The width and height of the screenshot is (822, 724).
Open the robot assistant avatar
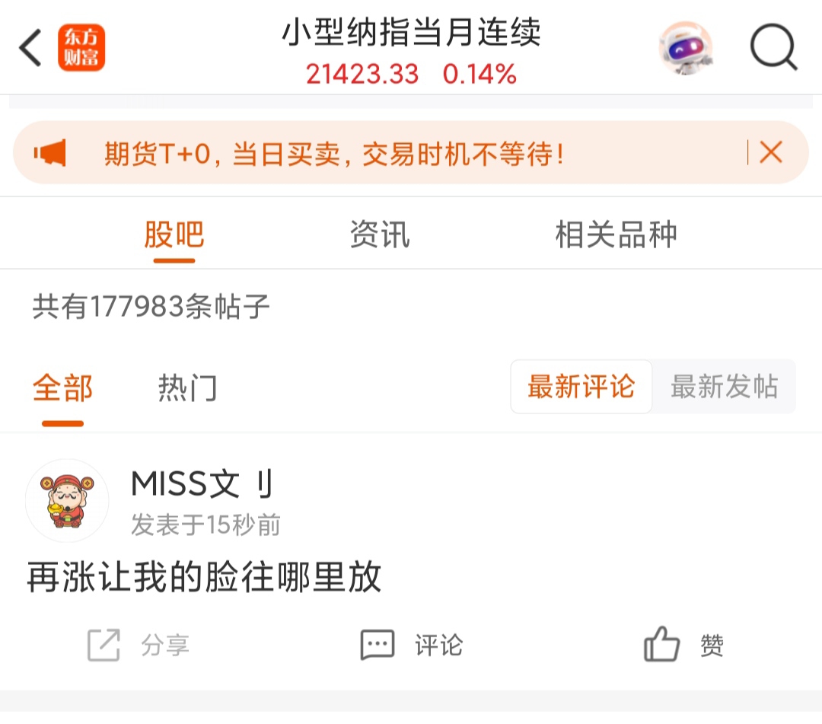(686, 48)
